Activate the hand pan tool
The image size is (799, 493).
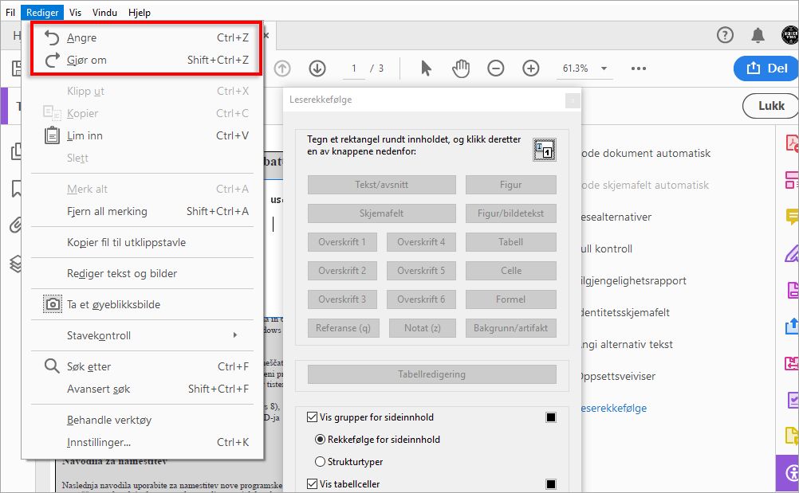click(461, 68)
